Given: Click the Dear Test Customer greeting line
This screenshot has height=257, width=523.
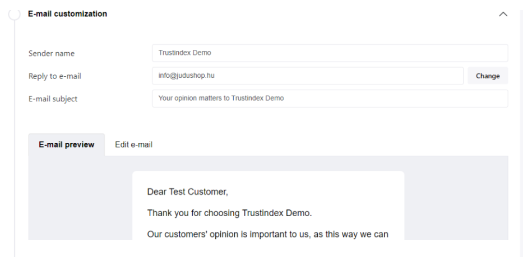Looking at the screenshot, I should point(187,192).
